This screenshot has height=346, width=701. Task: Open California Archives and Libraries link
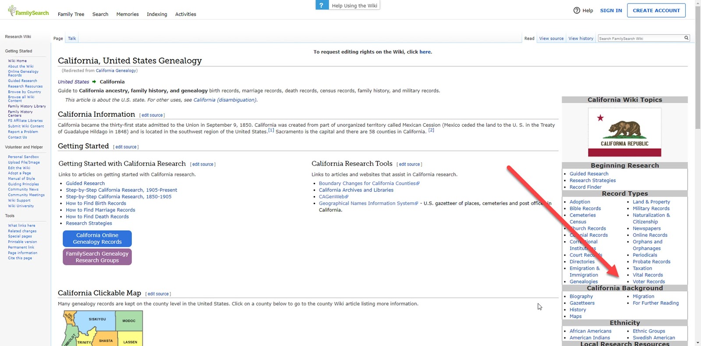[x=356, y=190]
